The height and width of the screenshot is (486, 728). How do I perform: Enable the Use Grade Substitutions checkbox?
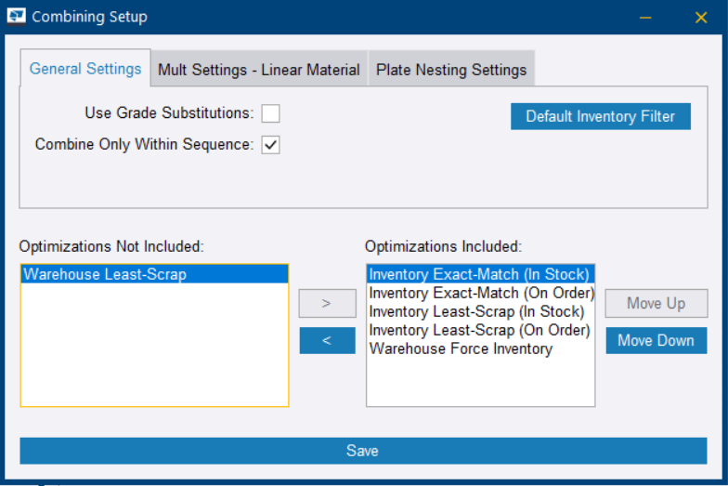click(270, 113)
